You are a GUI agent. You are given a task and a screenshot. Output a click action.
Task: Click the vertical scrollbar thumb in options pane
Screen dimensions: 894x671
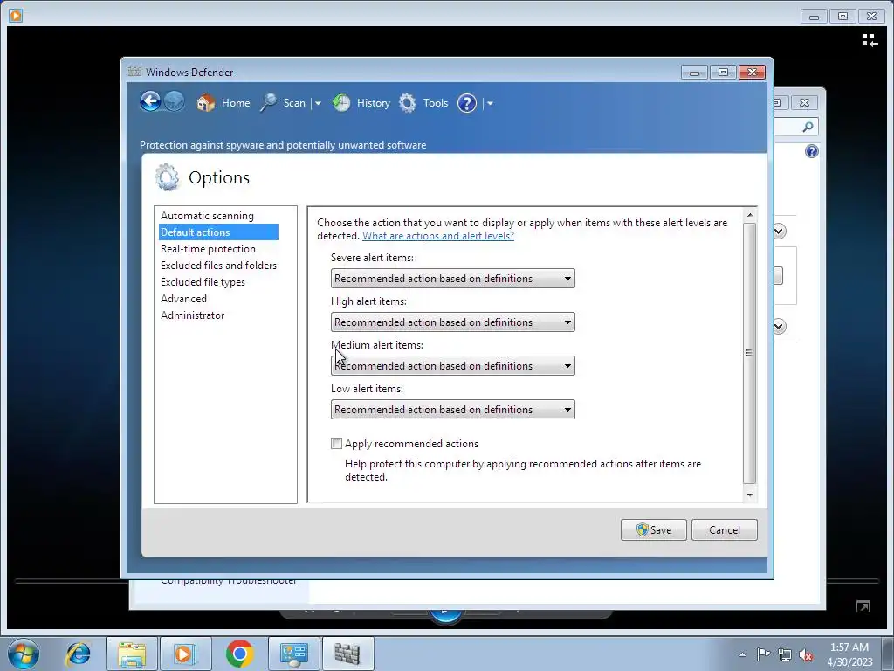tap(750, 353)
